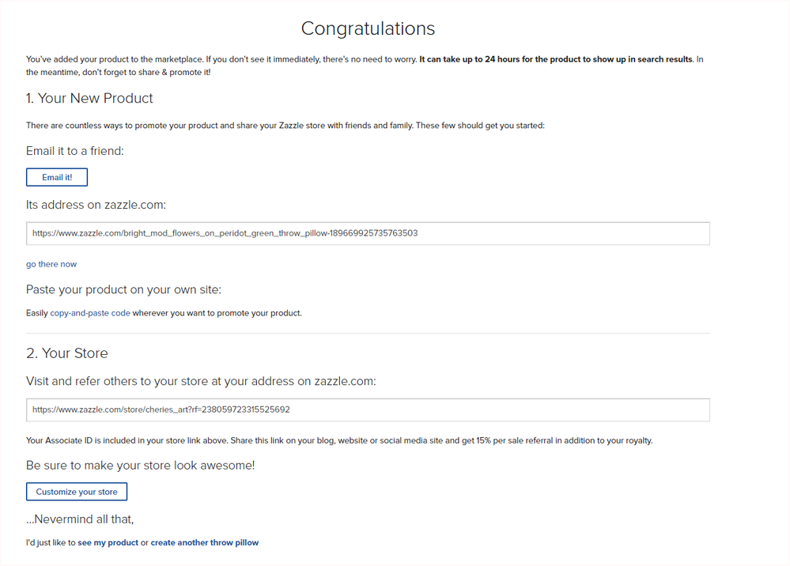Click the "Its address on zazzle.com:" label
Image resolution: width=790 pixels, height=566 pixels.
pos(96,205)
